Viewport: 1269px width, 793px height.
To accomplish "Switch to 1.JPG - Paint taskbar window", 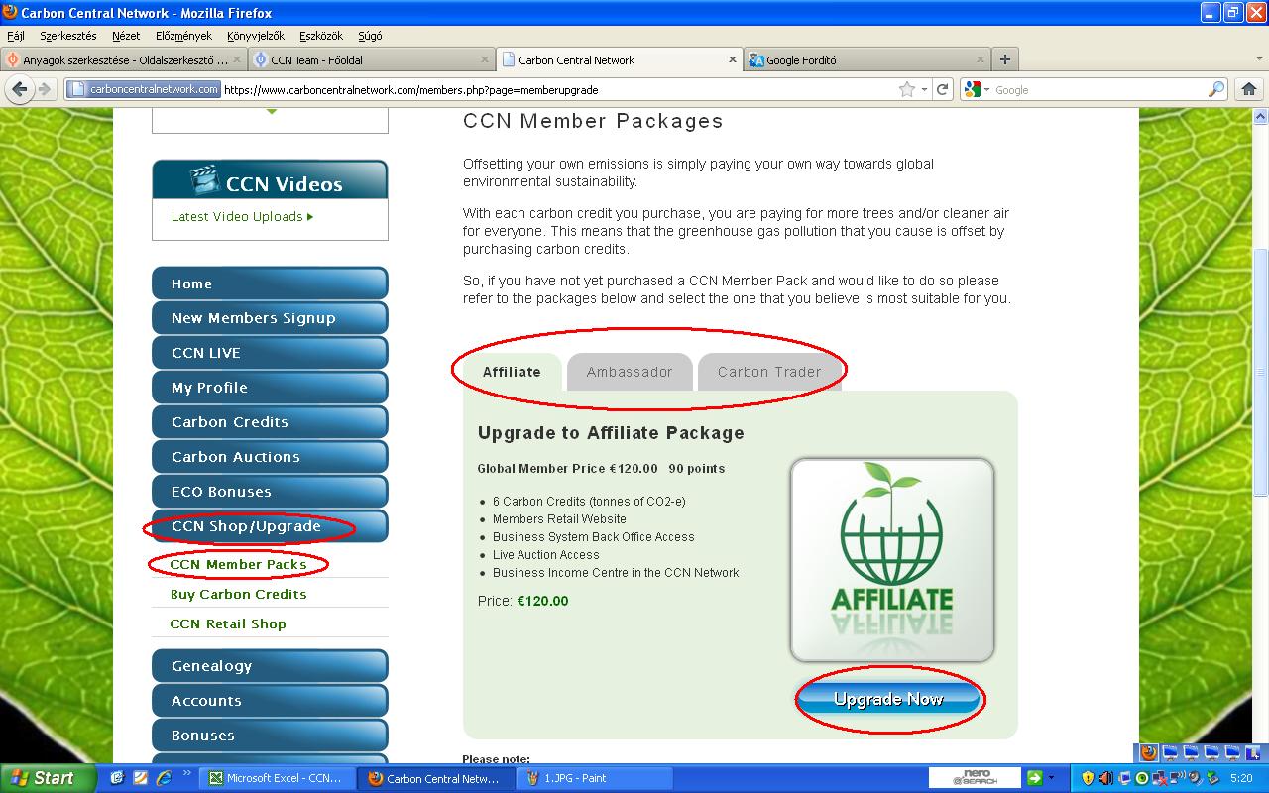I will tap(596, 778).
